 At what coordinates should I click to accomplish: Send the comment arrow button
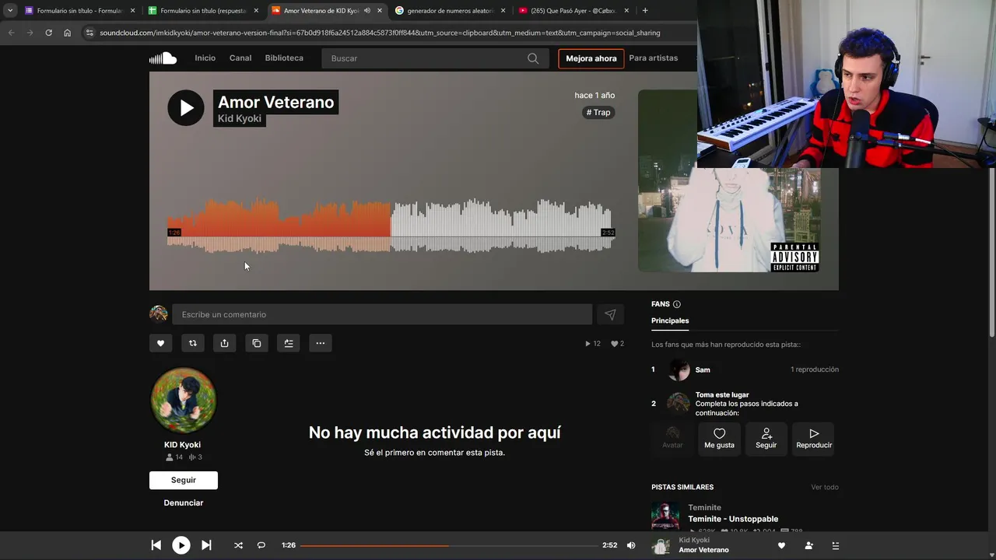coord(610,314)
